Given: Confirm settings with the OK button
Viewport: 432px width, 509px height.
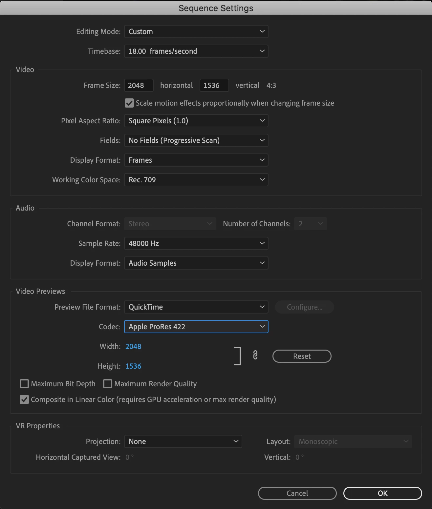Looking at the screenshot, I should [x=383, y=493].
